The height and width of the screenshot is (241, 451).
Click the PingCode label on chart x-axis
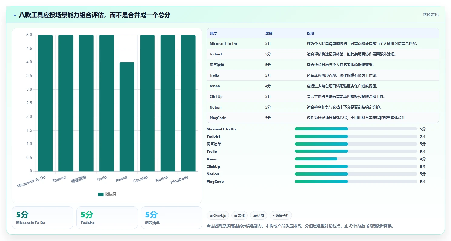(x=180, y=180)
